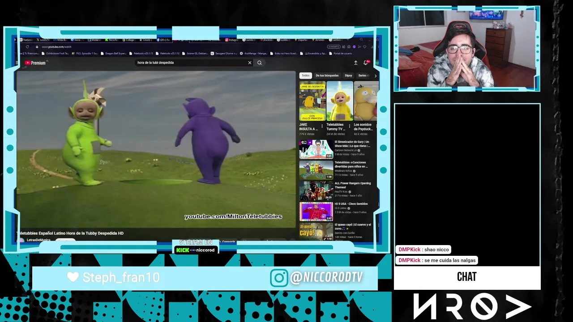Open El Sintetizador de Gary thumbnail

(316, 149)
